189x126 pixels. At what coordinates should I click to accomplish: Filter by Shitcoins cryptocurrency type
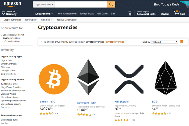click(x=5, y=67)
